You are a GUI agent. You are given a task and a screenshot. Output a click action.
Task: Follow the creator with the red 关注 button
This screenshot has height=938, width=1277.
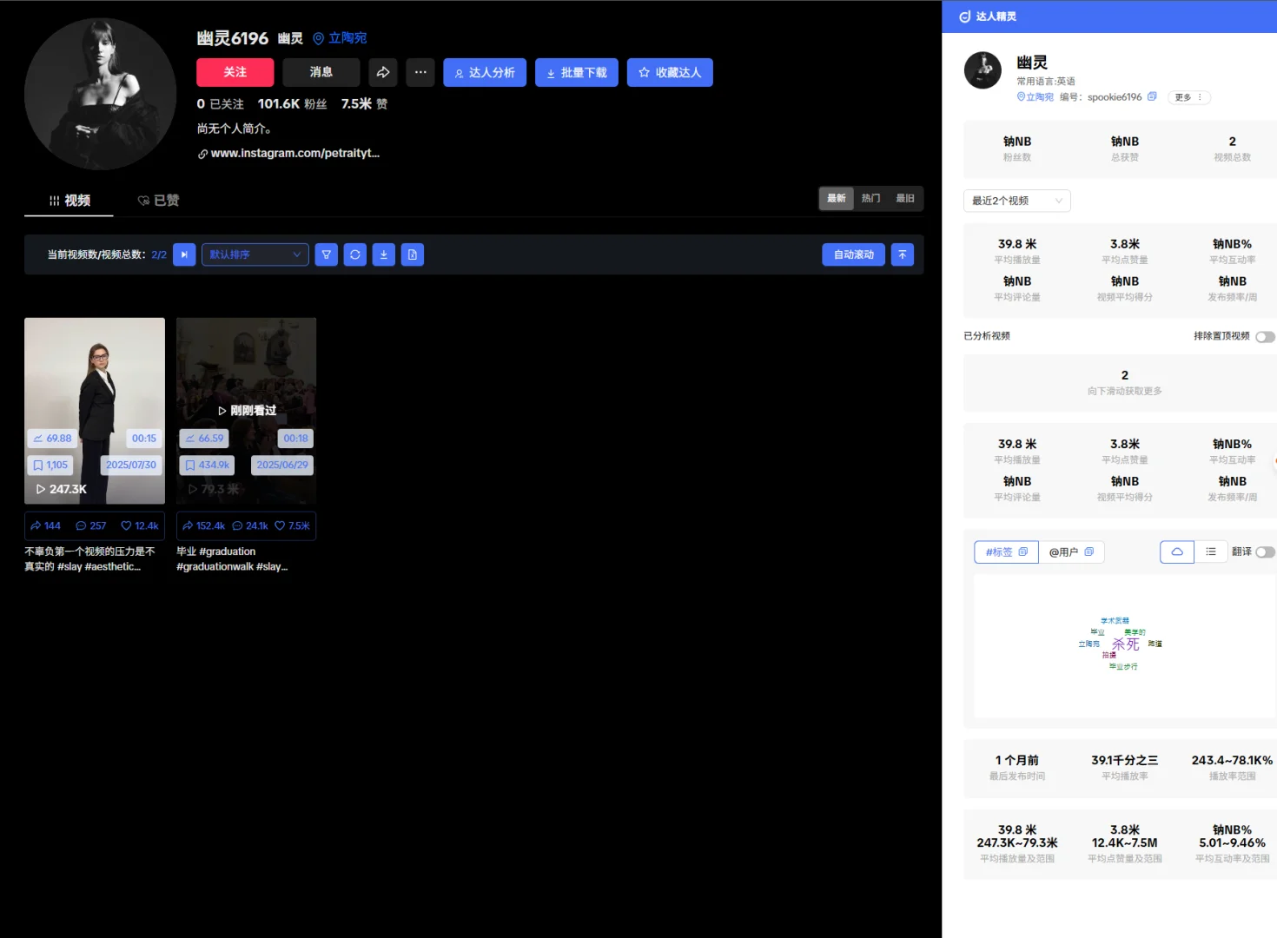coord(235,72)
